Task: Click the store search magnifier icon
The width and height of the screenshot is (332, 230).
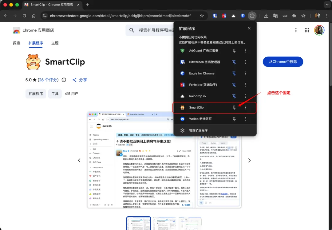Action: (x=132, y=30)
